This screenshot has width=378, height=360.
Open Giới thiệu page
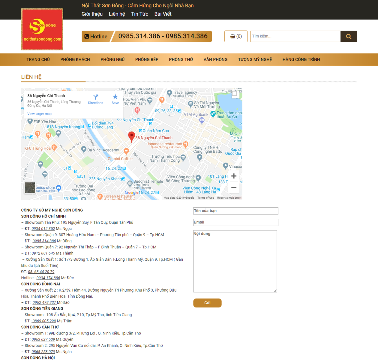point(92,14)
